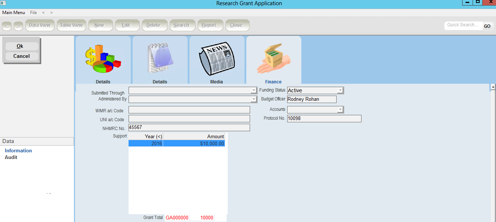Open the first Details tab with chart icon
The width and height of the screenshot is (496, 222).
click(103, 60)
